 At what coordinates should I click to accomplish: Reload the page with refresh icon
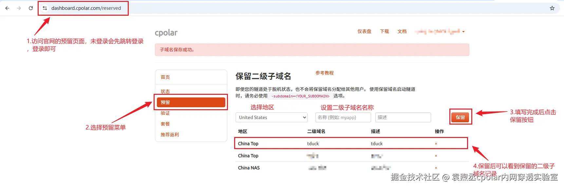[31, 8]
